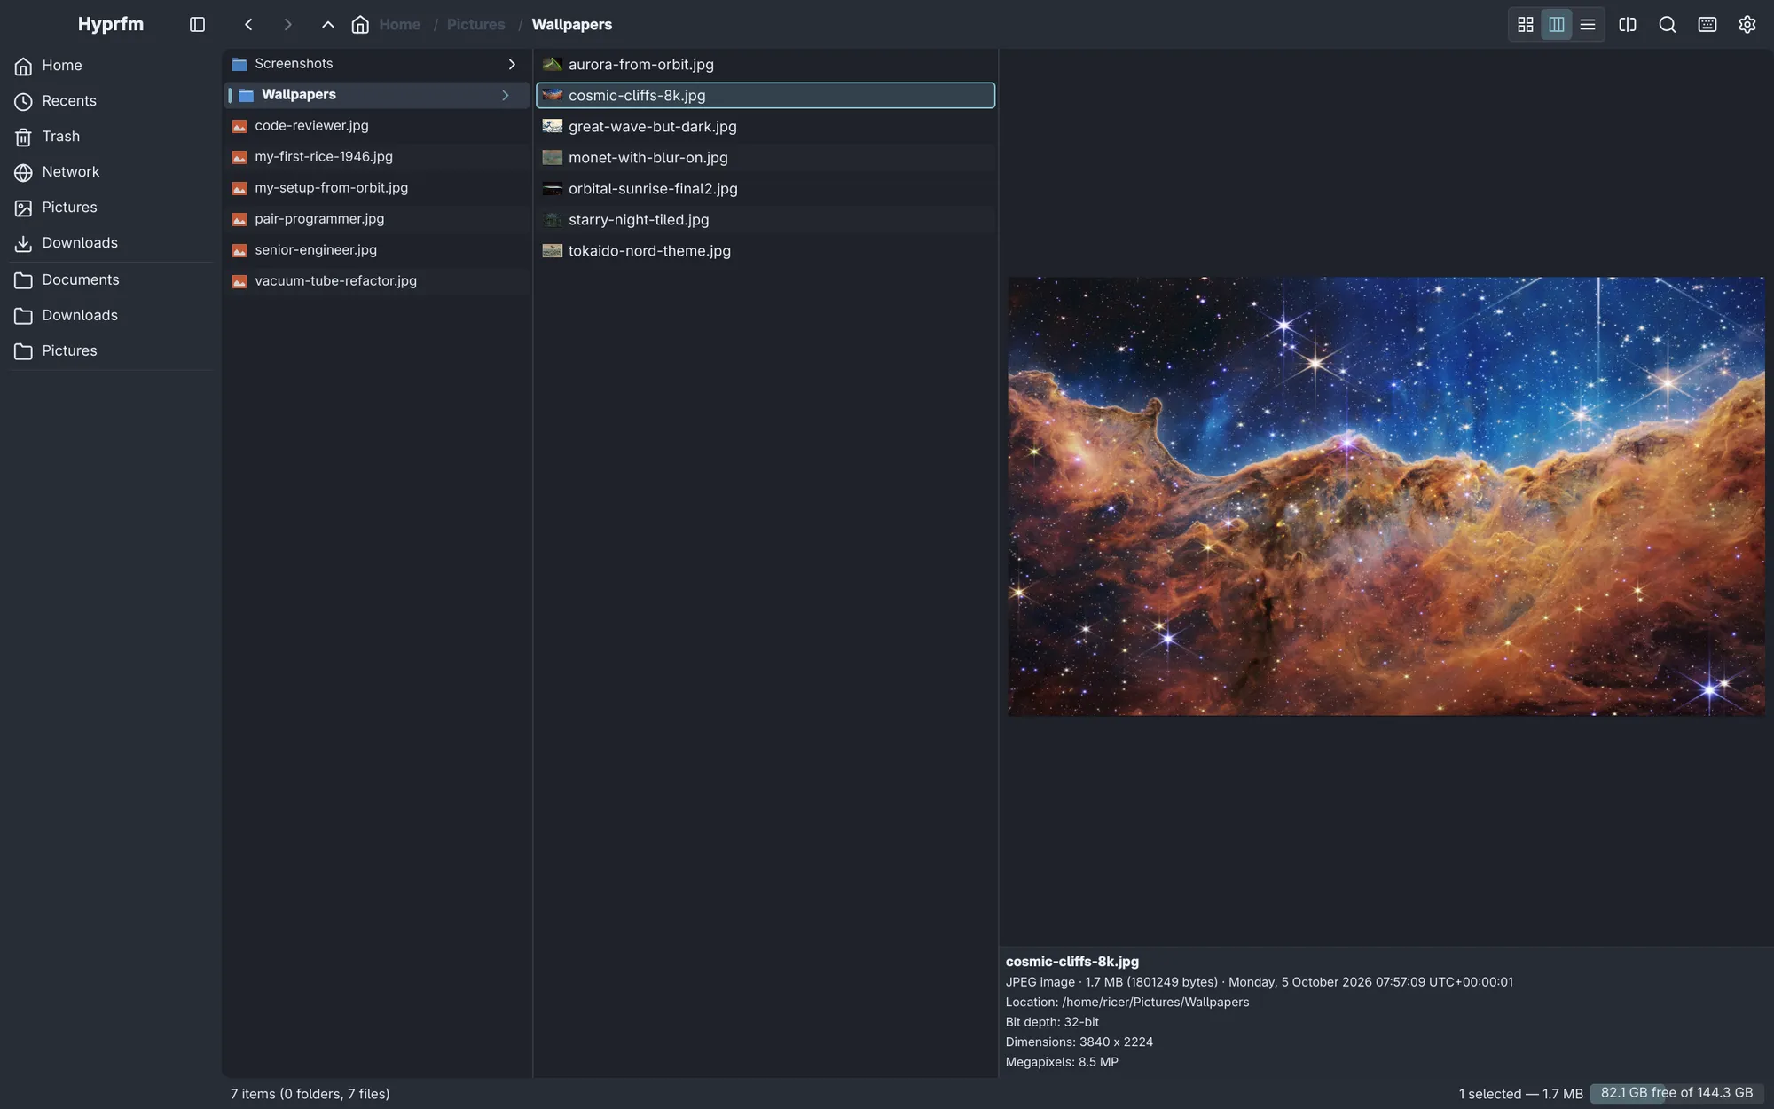Screen dimensions: 1774x1109
Task: Open Network in the sidebar
Action: click(x=111, y=172)
